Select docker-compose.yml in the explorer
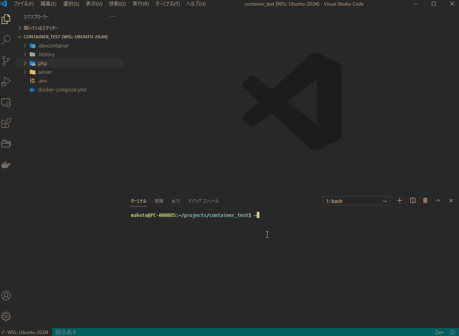459x336 pixels. click(61, 89)
